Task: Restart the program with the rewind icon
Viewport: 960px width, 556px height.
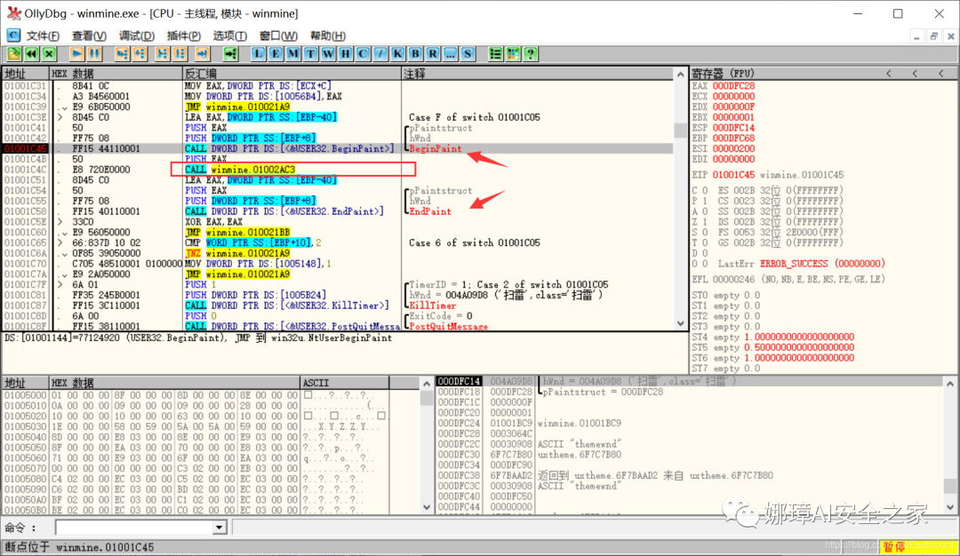Action: click(31, 54)
